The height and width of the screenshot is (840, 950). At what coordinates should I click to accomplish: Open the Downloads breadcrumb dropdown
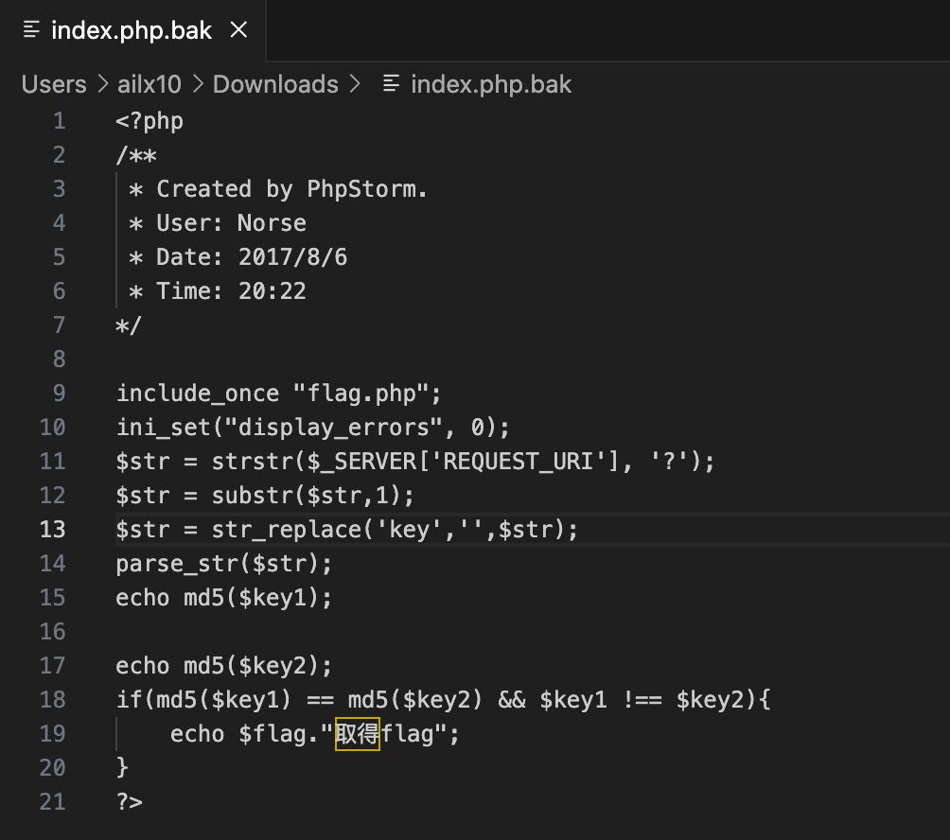tap(274, 84)
